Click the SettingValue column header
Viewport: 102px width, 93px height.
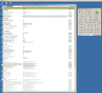coord(45,9)
